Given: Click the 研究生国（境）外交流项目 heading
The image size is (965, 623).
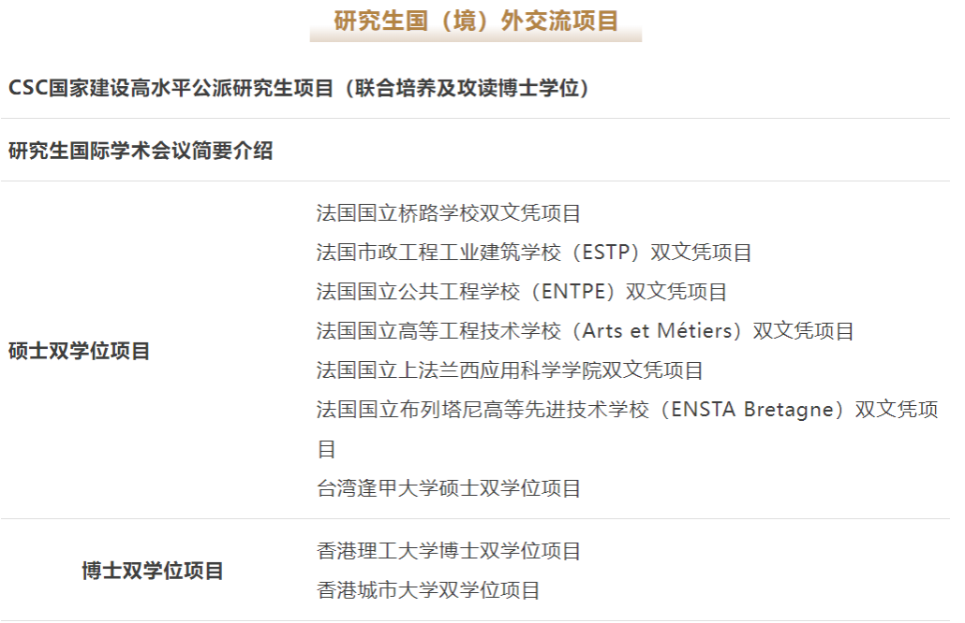Looking at the screenshot, I should coord(476,22).
